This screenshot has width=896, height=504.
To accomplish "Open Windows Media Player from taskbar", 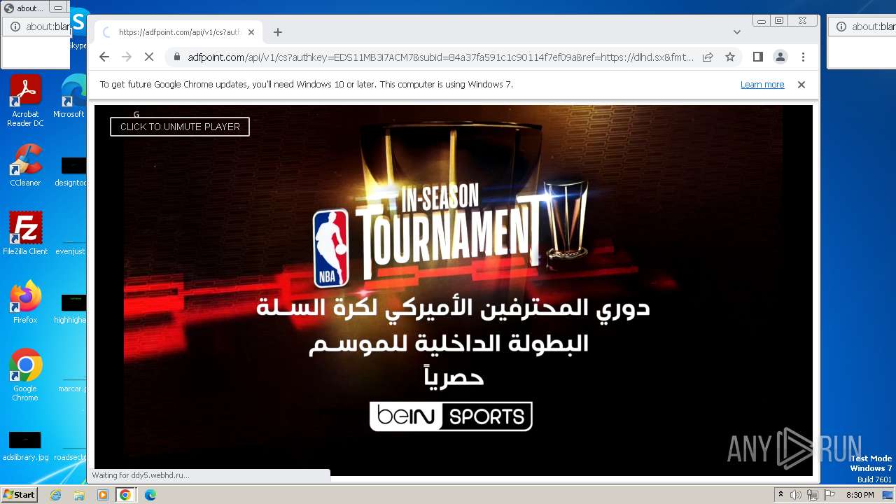I will pyautogui.click(x=102, y=495).
